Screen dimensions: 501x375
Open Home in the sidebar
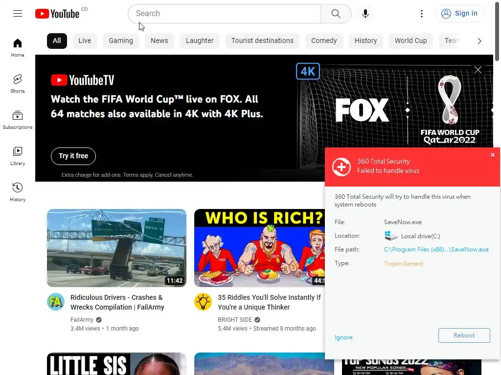pyautogui.click(x=18, y=48)
